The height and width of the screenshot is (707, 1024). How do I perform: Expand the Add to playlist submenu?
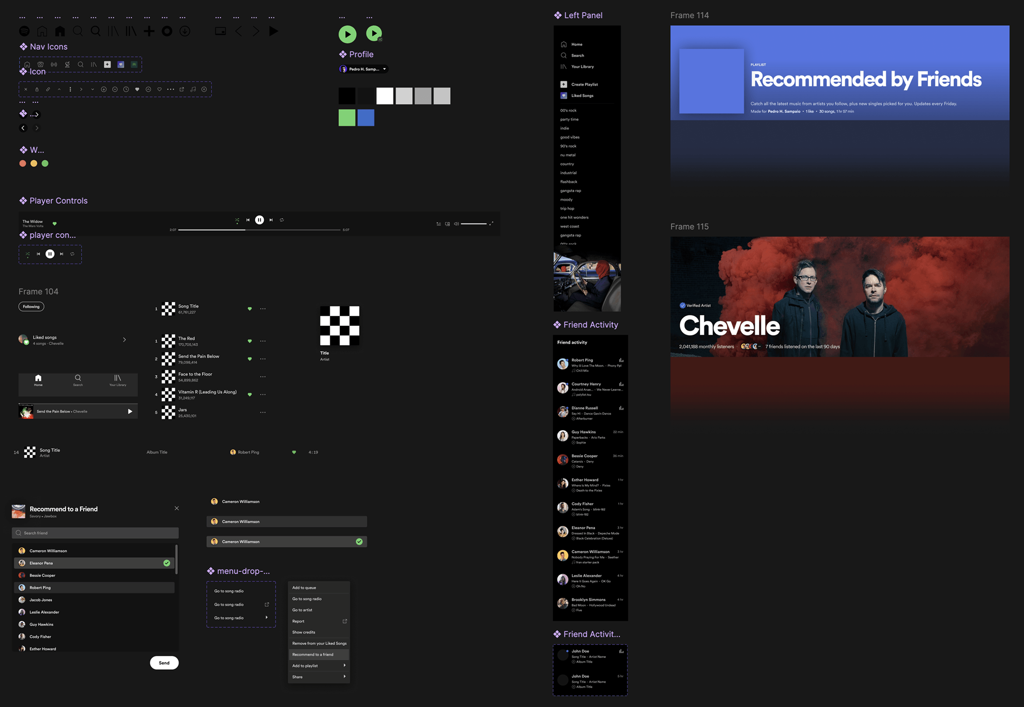coord(345,665)
